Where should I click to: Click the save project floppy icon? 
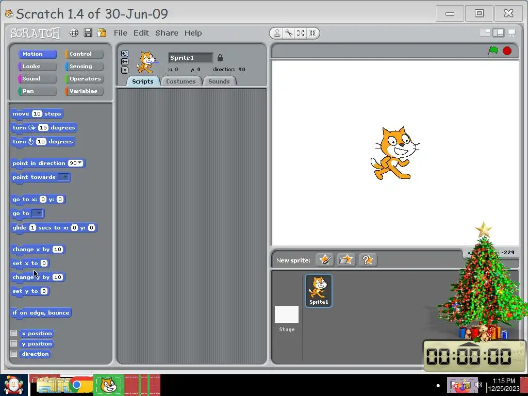(x=88, y=32)
